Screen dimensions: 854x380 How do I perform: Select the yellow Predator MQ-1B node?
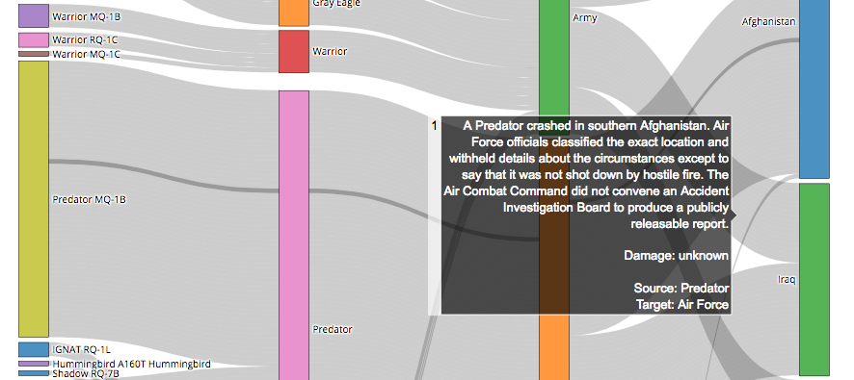[34, 199]
